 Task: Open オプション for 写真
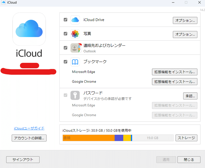click(x=185, y=34)
